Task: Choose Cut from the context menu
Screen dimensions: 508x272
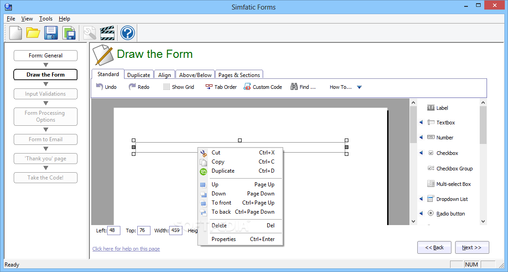Action: point(240,153)
